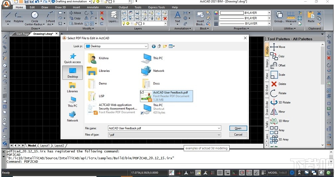This screenshot has width=335, height=177.
Task: Select the Demo folder
Action: pos(97,84)
